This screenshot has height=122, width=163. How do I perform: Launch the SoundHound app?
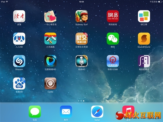(144, 38)
